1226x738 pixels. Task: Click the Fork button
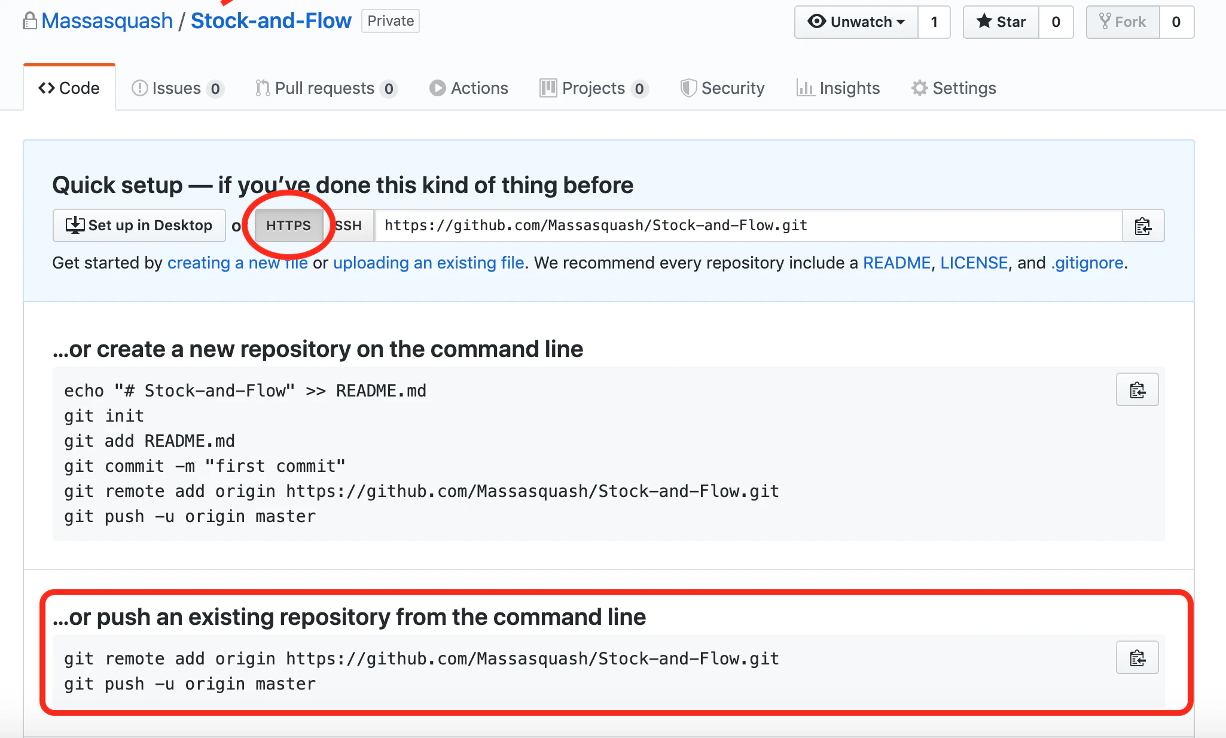1123,22
